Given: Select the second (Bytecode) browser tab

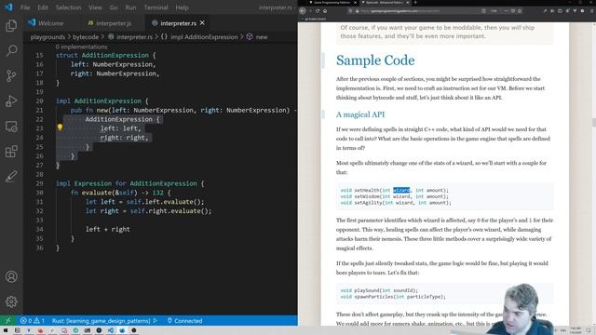Looking at the screenshot, I should click(386, 2).
